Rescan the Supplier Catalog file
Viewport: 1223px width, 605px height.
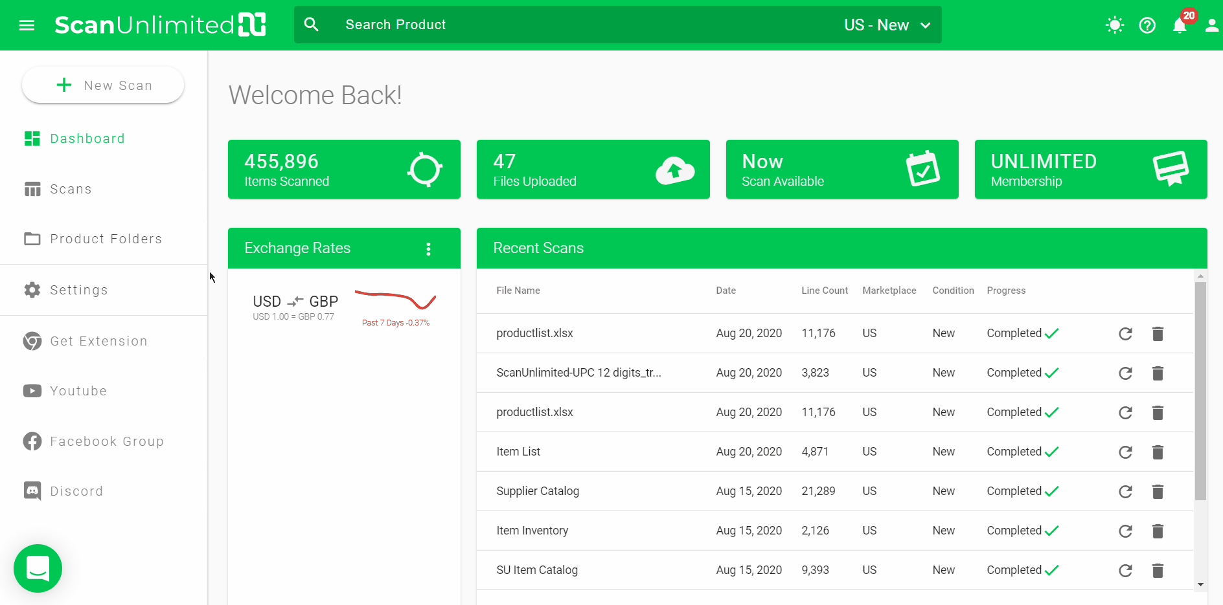pyautogui.click(x=1125, y=492)
